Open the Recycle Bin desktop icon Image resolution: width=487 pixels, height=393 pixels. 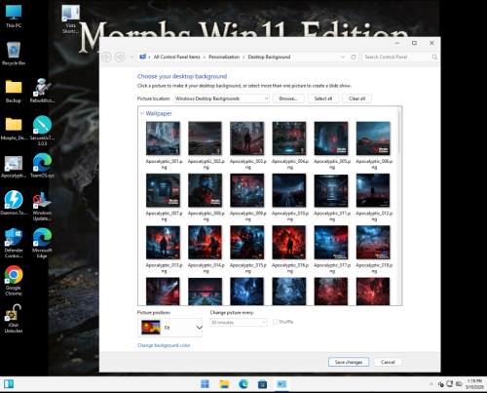(14, 54)
